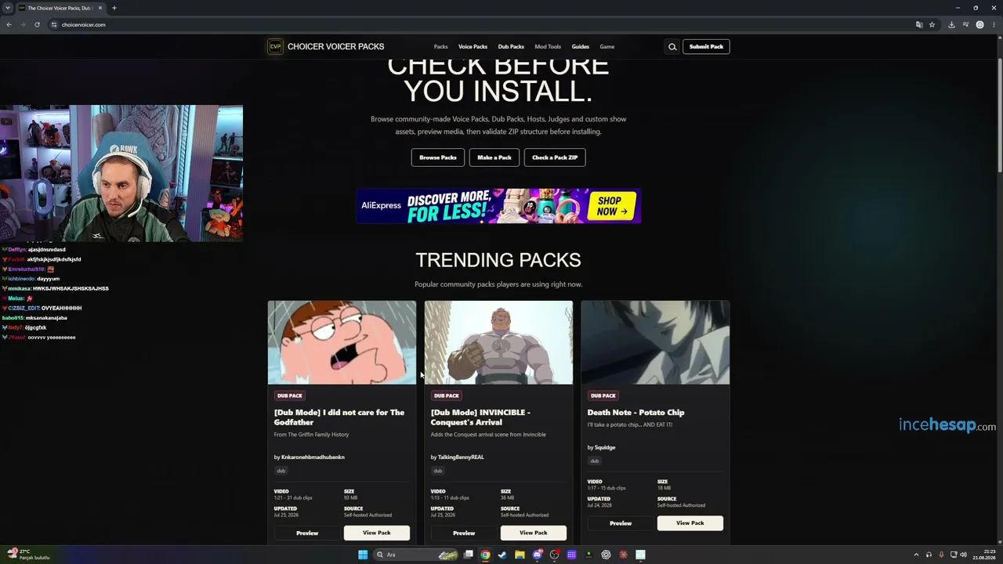Open the AliExpress banner ad
Viewport: 1003px width, 564px height.
tap(498, 206)
